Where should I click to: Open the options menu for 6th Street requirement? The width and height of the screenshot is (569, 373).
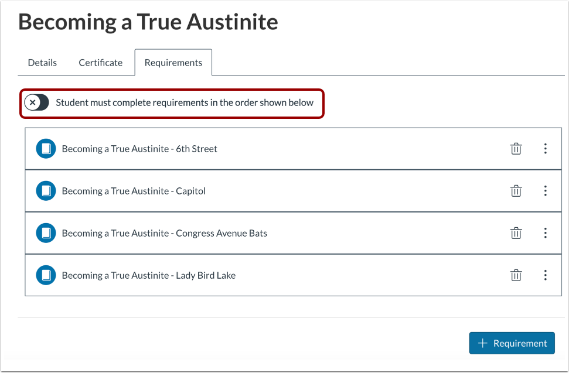pos(546,149)
